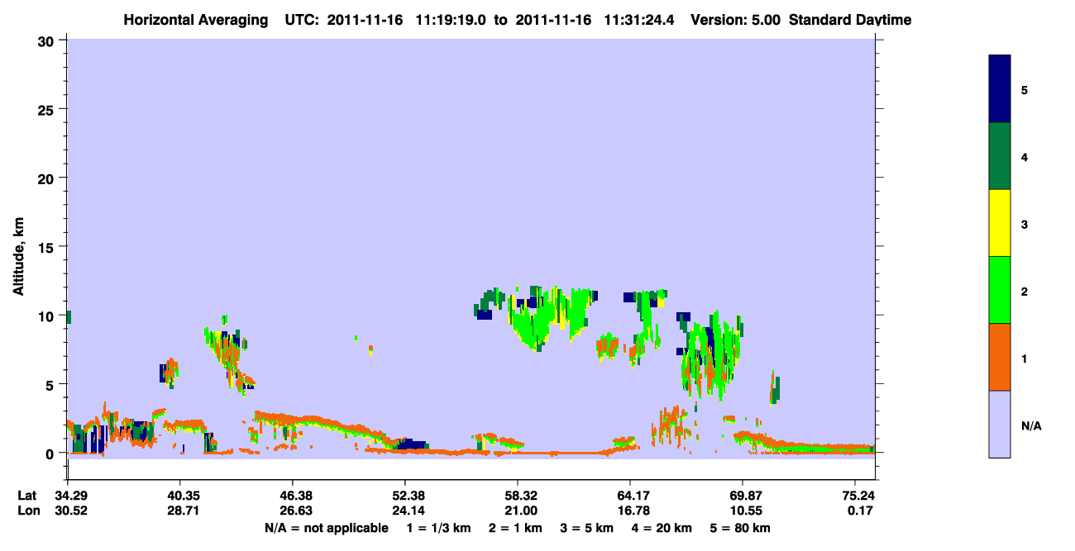The height and width of the screenshot is (551, 1075).
Task: Click the orange level 1 color swatch
Action: 1000,357
